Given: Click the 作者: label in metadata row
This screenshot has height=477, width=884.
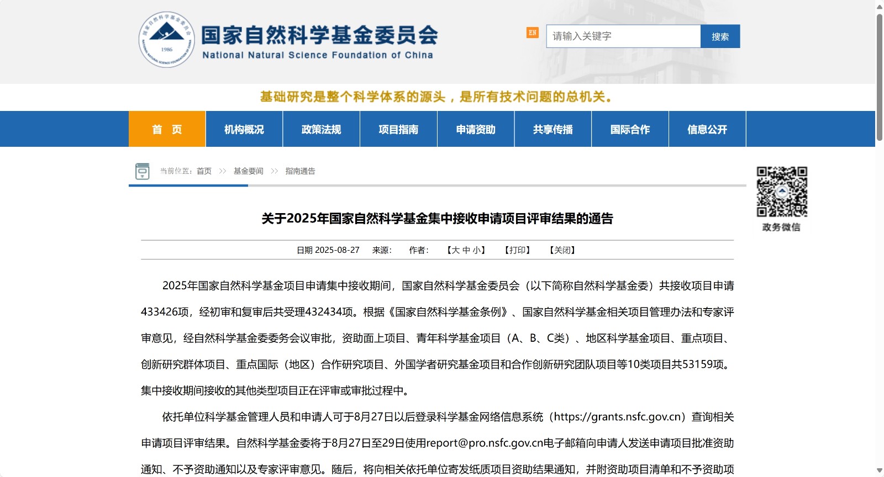Looking at the screenshot, I should pos(419,250).
